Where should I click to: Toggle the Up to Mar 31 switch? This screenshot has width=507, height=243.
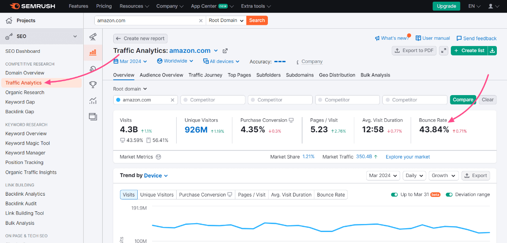pyautogui.click(x=395, y=195)
